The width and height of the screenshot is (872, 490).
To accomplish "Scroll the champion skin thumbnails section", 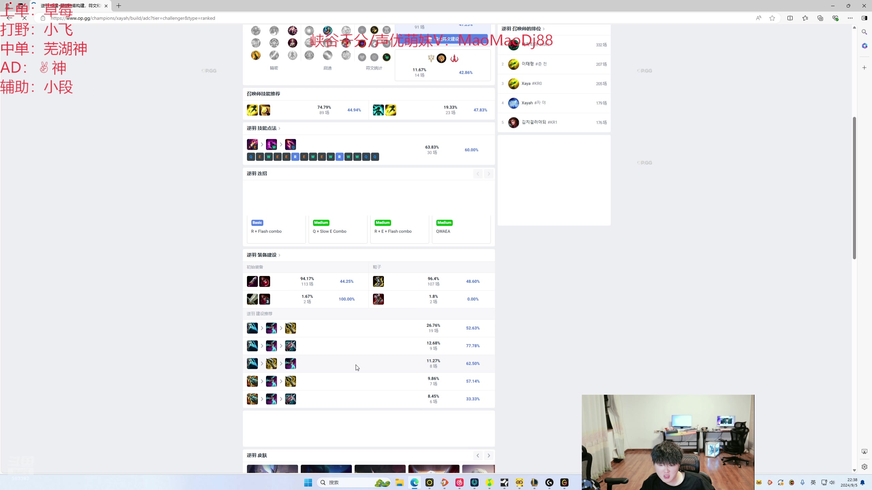I will (x=489, y=455).
